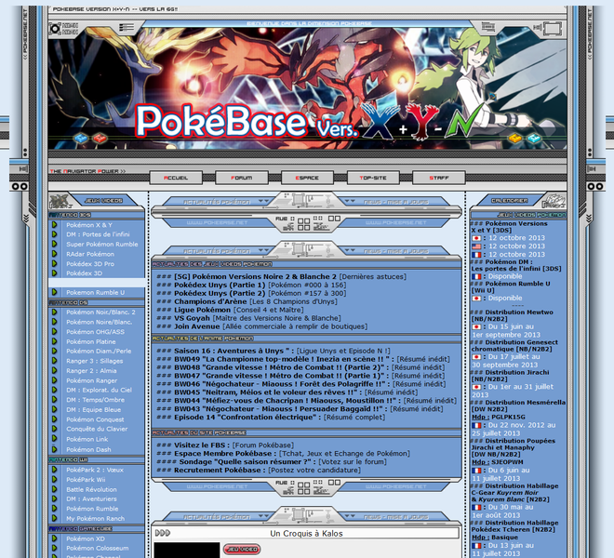Image resolution: width=614 pixels, height=558 pixels.
Task: Open Conquête du Clavier link
Action: point(97,429)
